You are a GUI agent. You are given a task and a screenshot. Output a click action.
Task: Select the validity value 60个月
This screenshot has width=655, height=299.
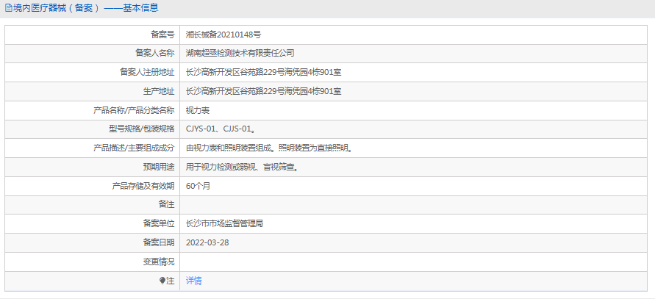[198, 187]
